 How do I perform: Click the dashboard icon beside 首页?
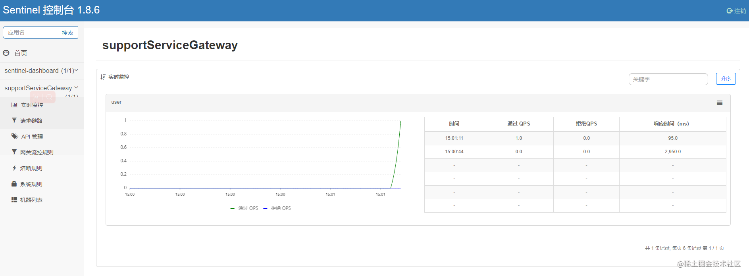pyautogui.click(x=6, y=53)
